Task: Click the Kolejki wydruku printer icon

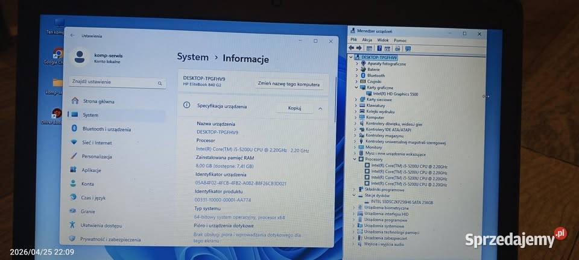Action: click(x=362, y=111)
